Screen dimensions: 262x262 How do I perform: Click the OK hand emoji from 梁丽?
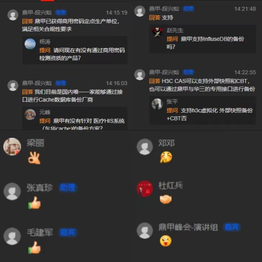(x=34, y=158)
